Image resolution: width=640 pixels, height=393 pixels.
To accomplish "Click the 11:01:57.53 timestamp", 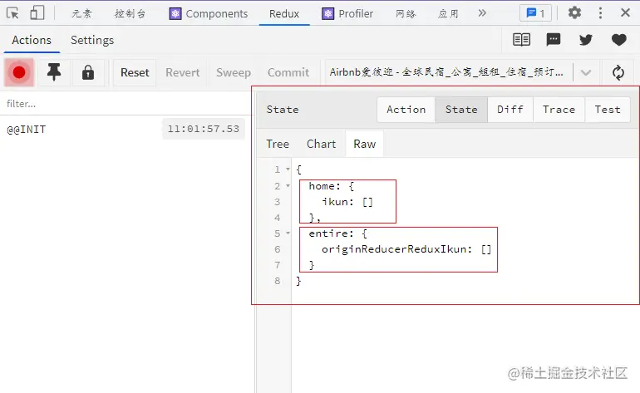I will 204,129.
